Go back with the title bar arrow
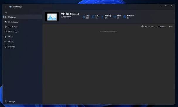 coord(5,7)
